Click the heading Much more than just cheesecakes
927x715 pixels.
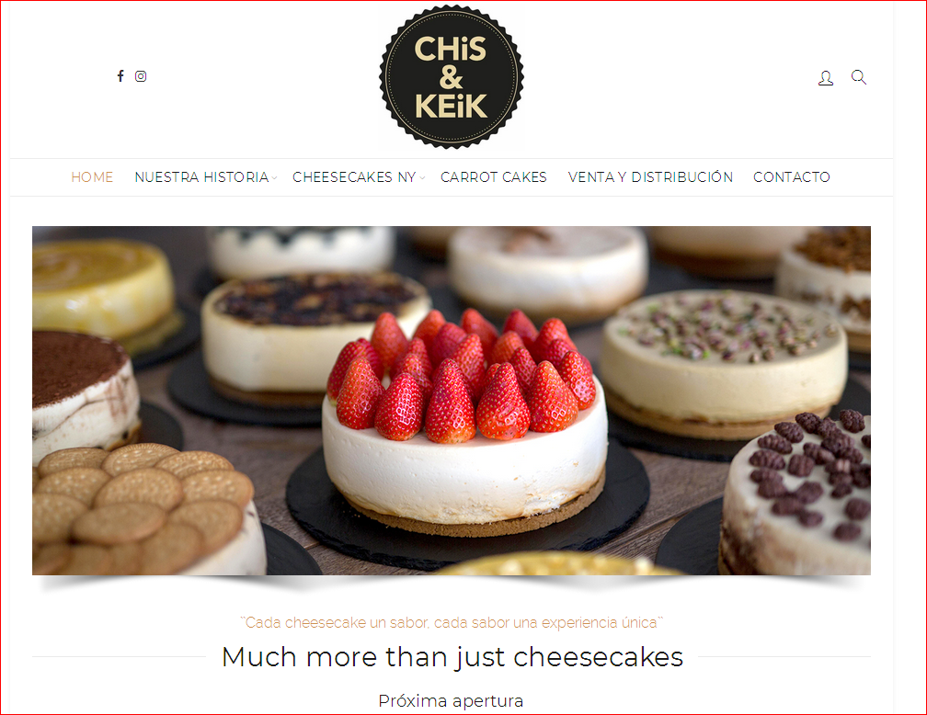(452, 657)
